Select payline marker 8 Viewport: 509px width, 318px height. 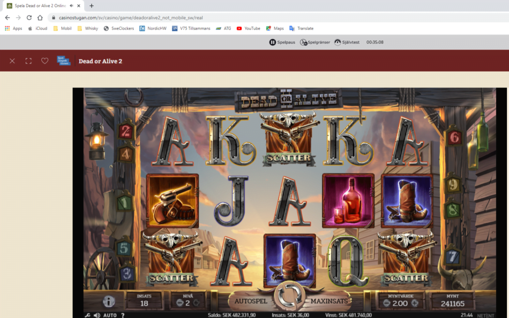453,210
